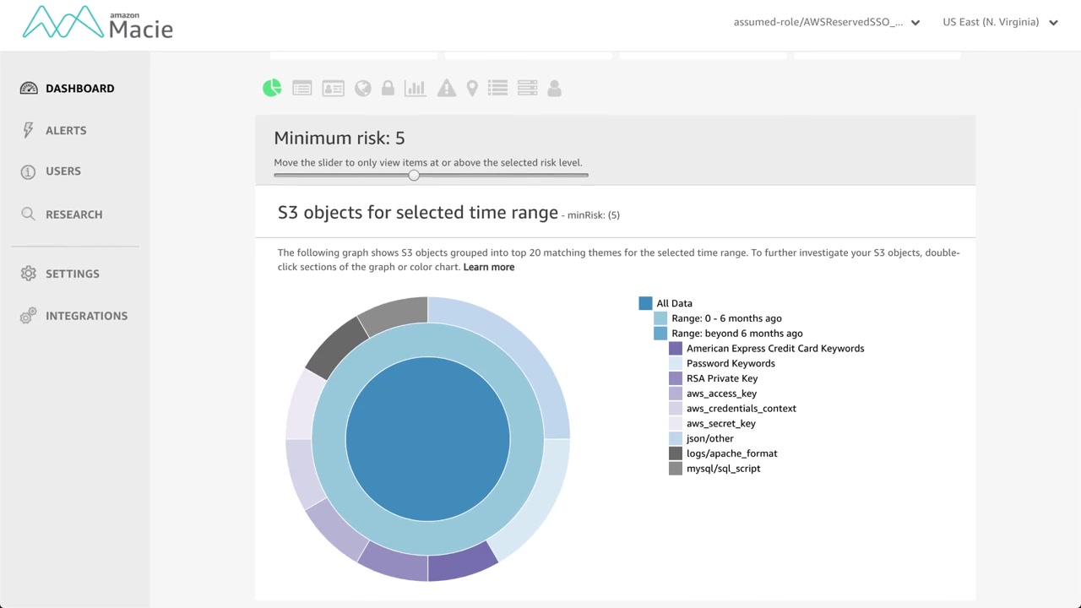Click the globe icon in the toolbar
Image resolution: width=1081 pixels, height=608 pixels.
click(x=363, y=88)
